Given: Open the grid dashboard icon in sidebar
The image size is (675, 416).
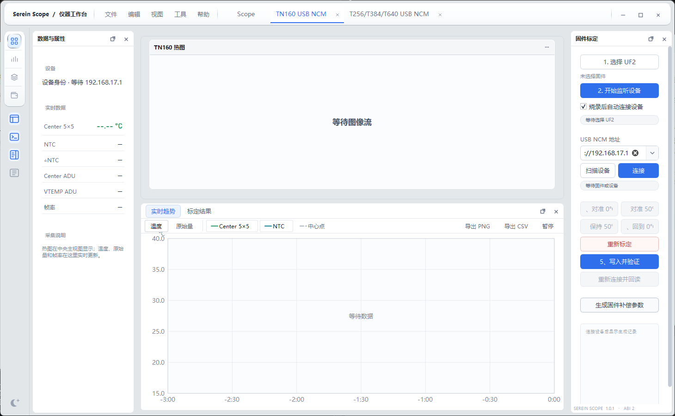Looking at the screenshot, I should (x=14, y=41).
